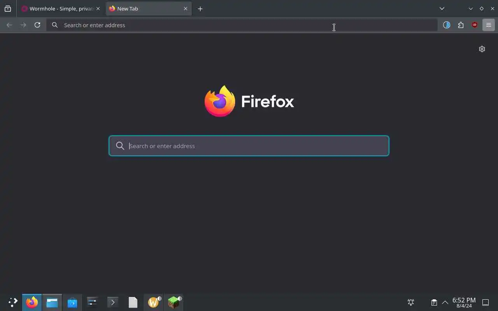Expand the list all tabs chevron
This screenshot has width=498, height=311.
tap(442, 9)
